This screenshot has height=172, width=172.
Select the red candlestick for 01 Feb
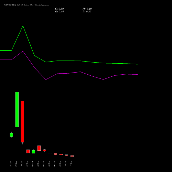28,151
